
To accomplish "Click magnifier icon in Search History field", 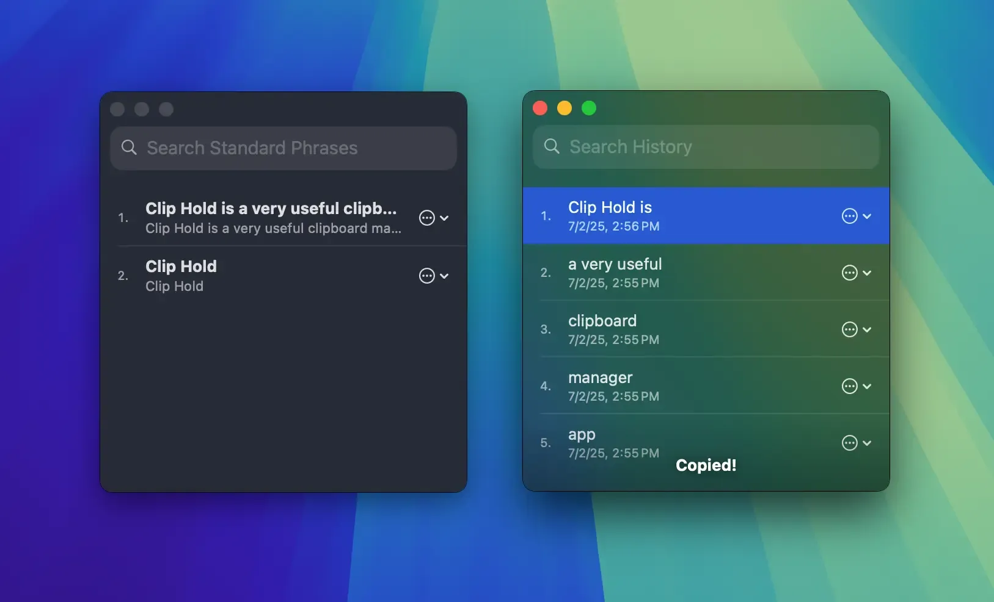I will (x=552, y=146).
